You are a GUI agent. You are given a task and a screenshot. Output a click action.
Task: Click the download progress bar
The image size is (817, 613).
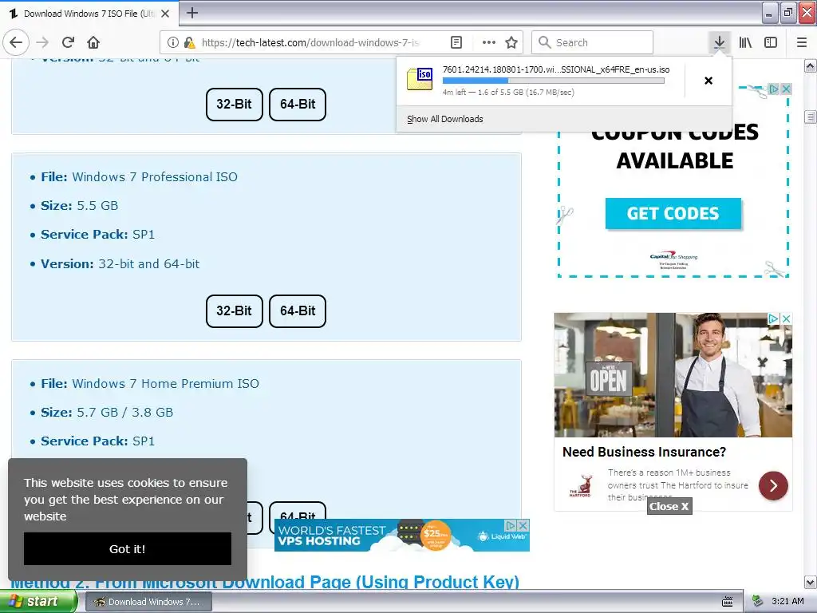tap(554, 81)
